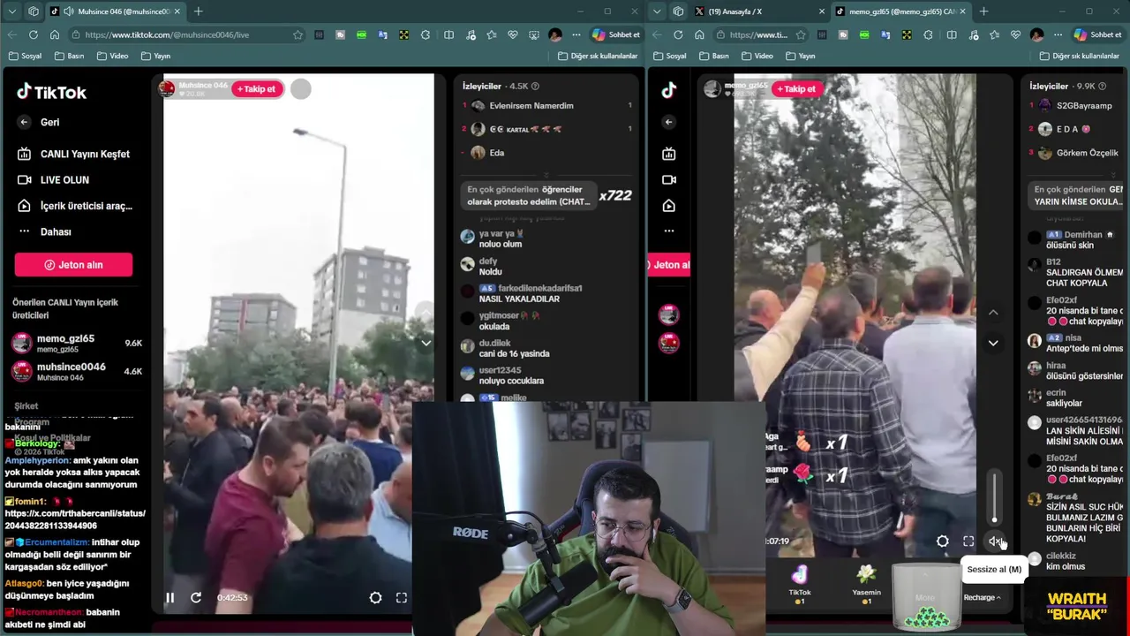The width and height of the screenshot is (1130, 636).
Task: Mute the right stream audio
Action: coord(995,541)
